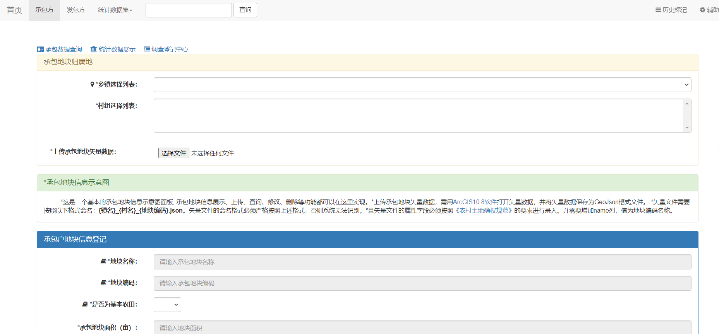Click the ID card icon beside 承包数据查询

(x=40, y=49)
